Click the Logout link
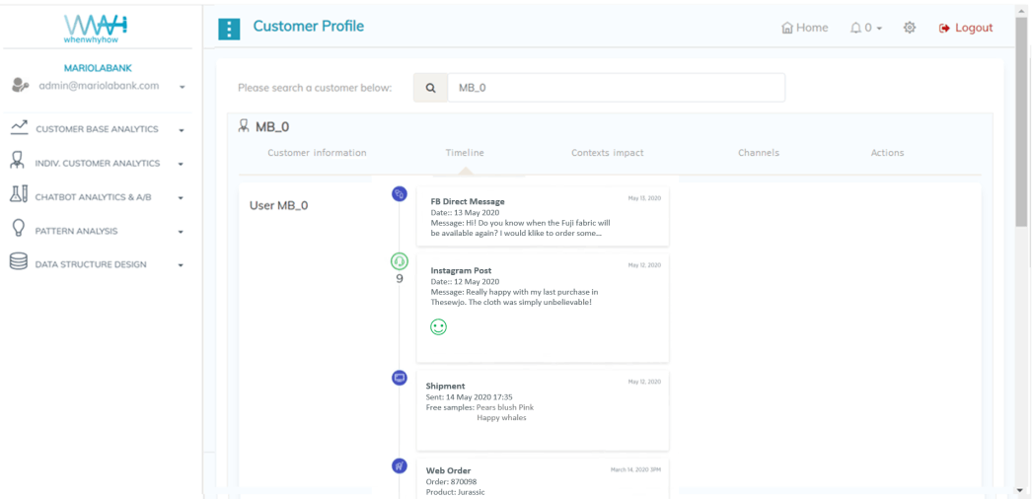1032x499 pixels. coord(966,28)
